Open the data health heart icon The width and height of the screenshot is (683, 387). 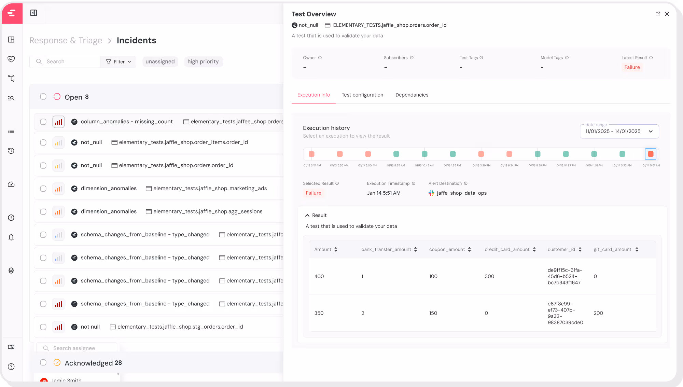[x=11, y=59]
